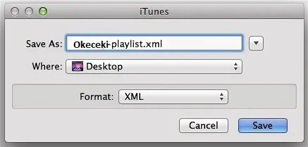Cancel the playlist export dialog

[203, 126]
